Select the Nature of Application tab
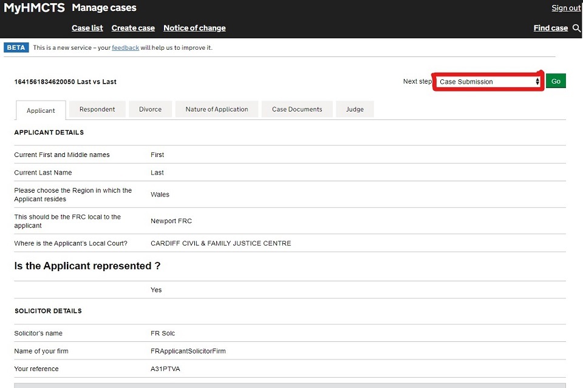583x388 pixels. click(217, 109)
